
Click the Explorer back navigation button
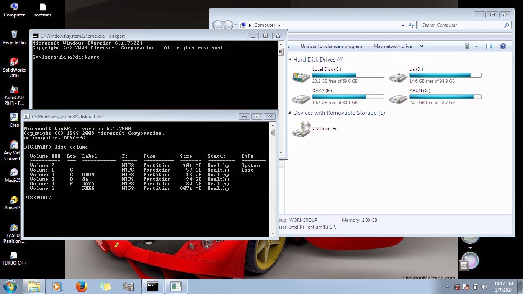tap(217, 25)
